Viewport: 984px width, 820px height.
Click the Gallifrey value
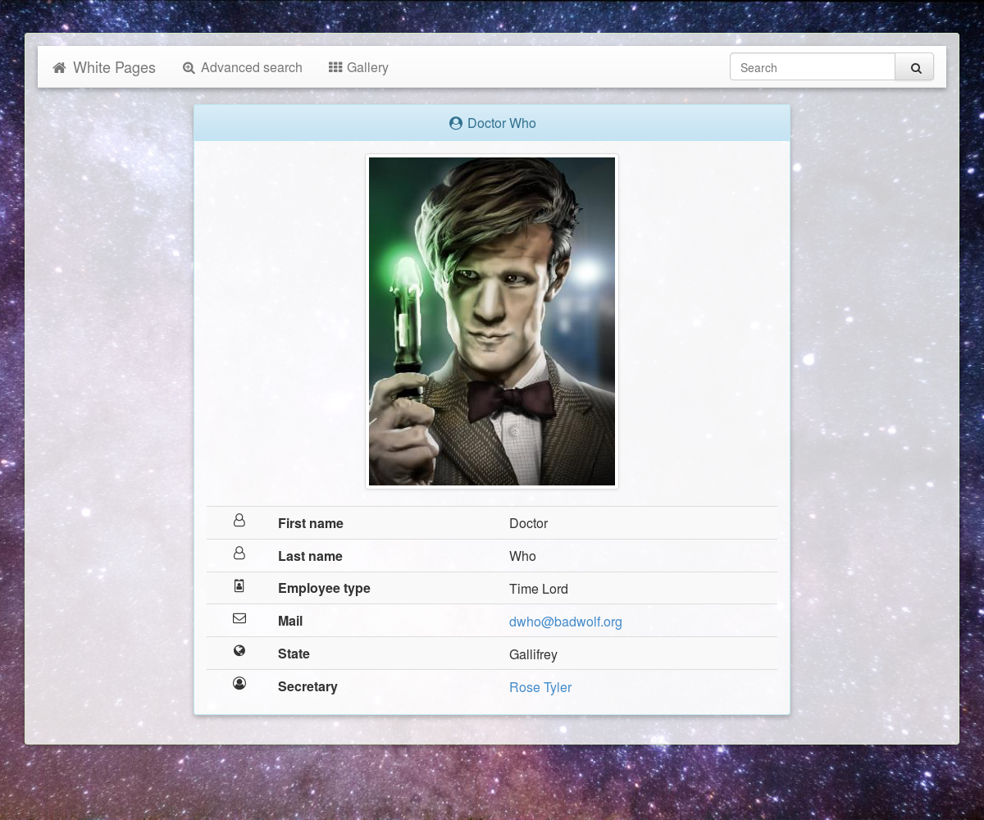(533, 654)
